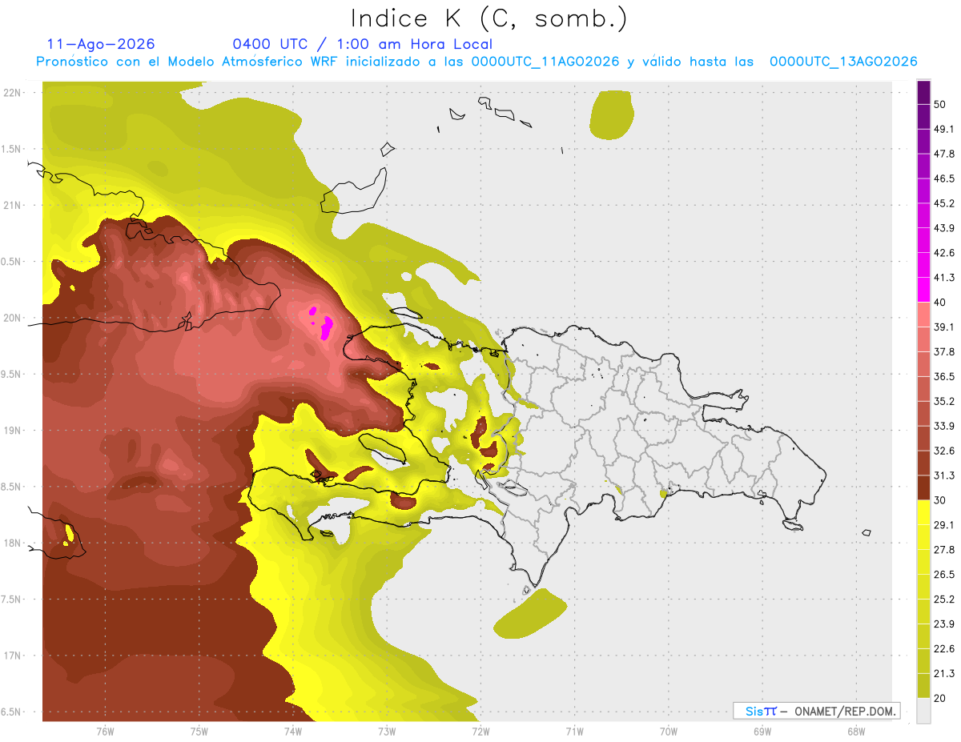Screen dimensions: 961x742
Task: Click the color scale value "27.8"
Action: [944, 550]
